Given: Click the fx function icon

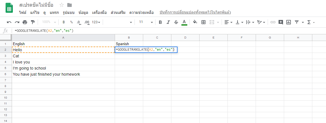Looking at the screenshot, I should (6, 31).
